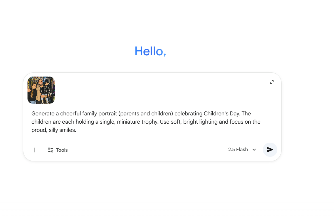
Task: Click the phrase "Children's Day" in prompt
Action: pyautogui.click(x=222, y=114)
